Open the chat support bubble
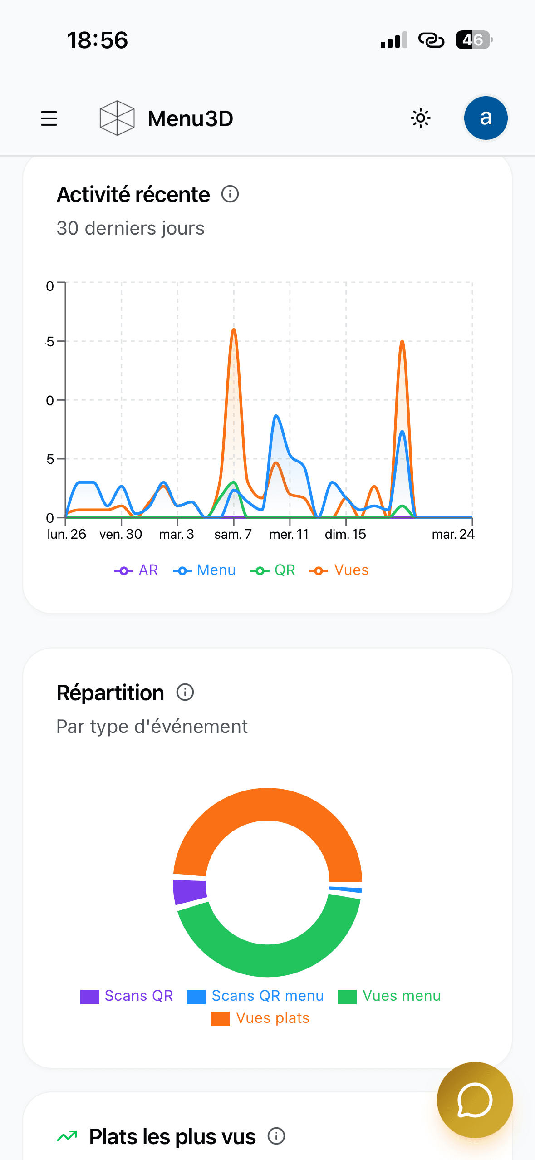The image size is (535, 1160). (x=475, y=1100)
